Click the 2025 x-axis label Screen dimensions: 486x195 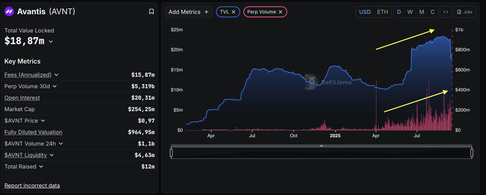click(x=335, y=136)
